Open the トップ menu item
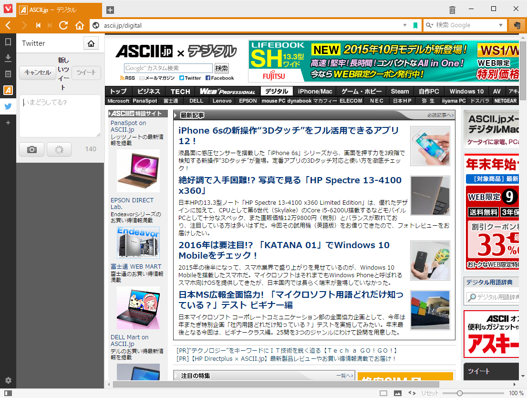 tap(118, 91)
